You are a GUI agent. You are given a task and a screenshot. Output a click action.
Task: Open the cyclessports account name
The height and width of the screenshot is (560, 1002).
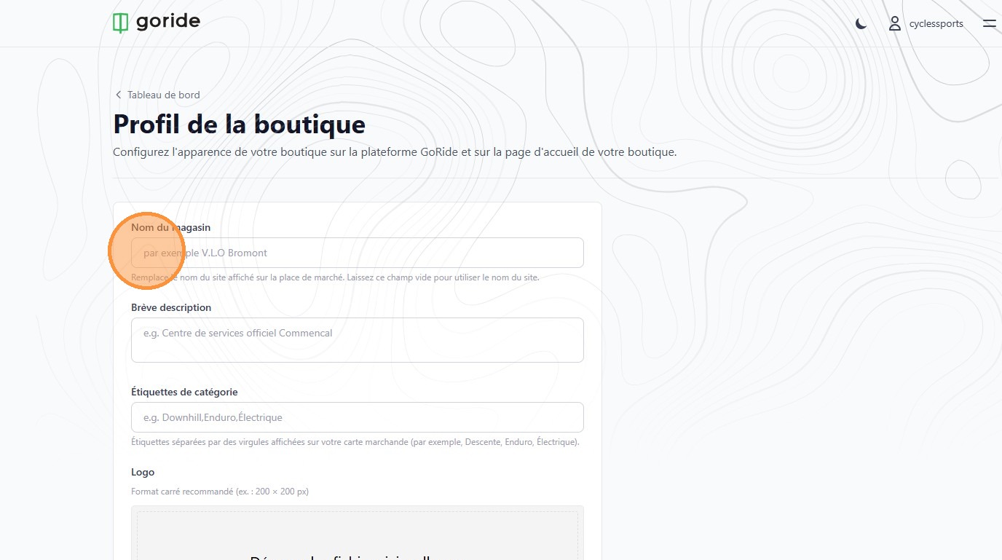[936, 24]
